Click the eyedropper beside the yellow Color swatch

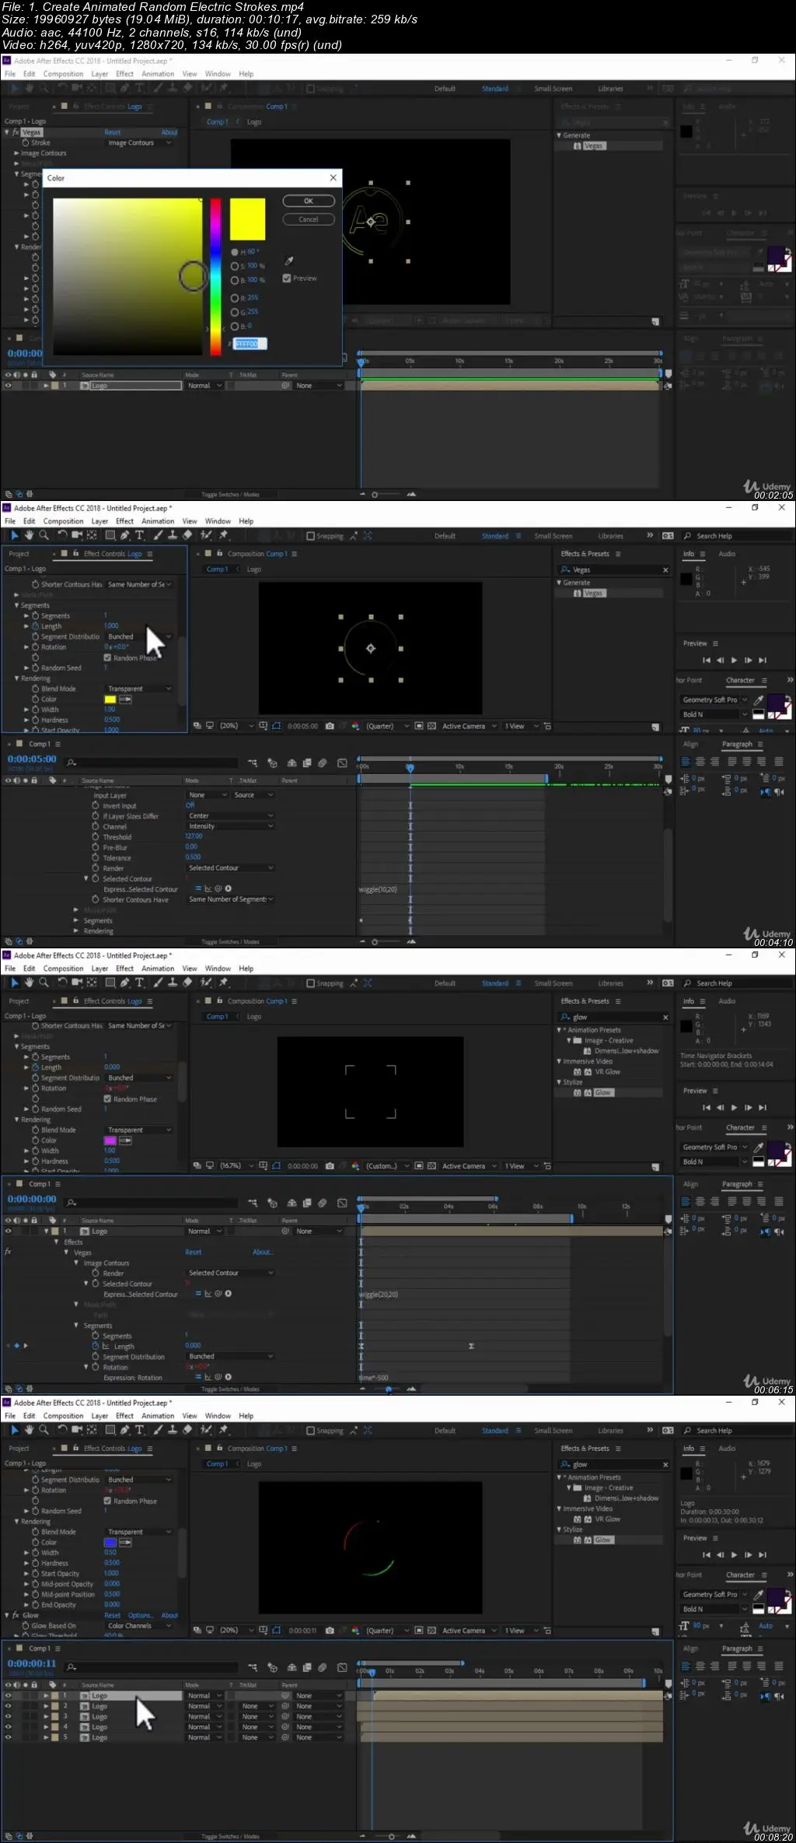coord(125,699)
